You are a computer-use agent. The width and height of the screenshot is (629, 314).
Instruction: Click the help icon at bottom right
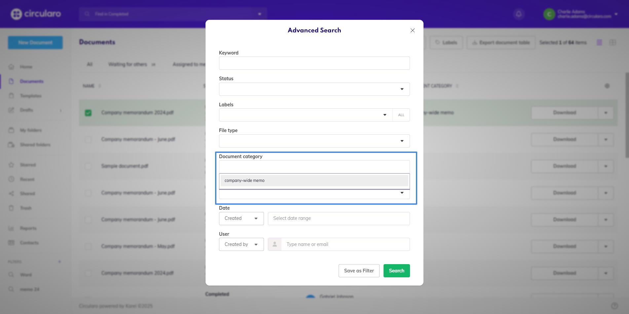point(614,306)
